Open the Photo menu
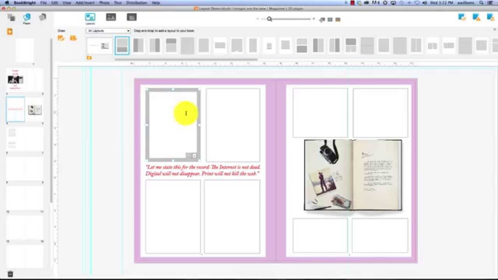Screen dimensions: 498x280 (104, 3)
